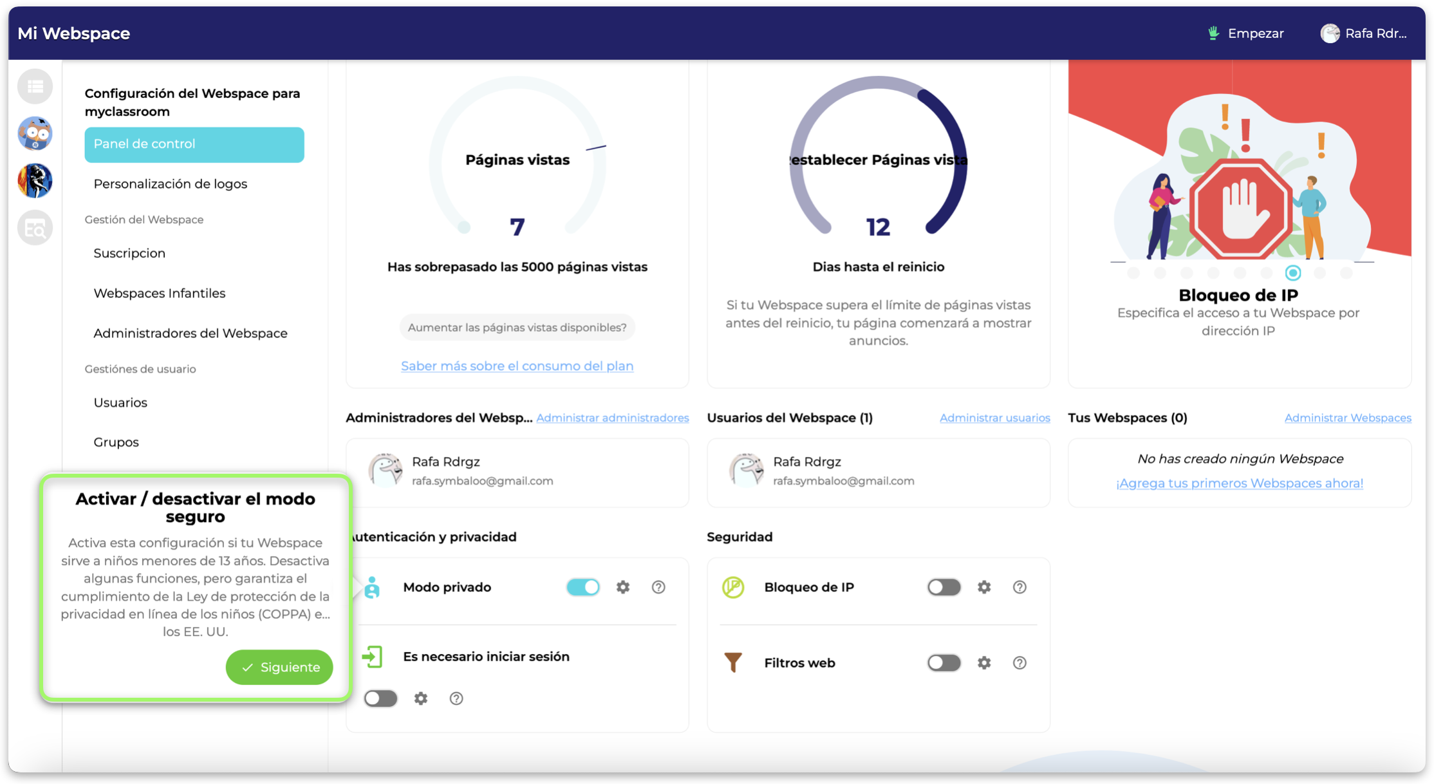Click Aumentar las páginas vistas disponibles button
The height and width of the screenshot is (784, 1434).
[517, 328]
